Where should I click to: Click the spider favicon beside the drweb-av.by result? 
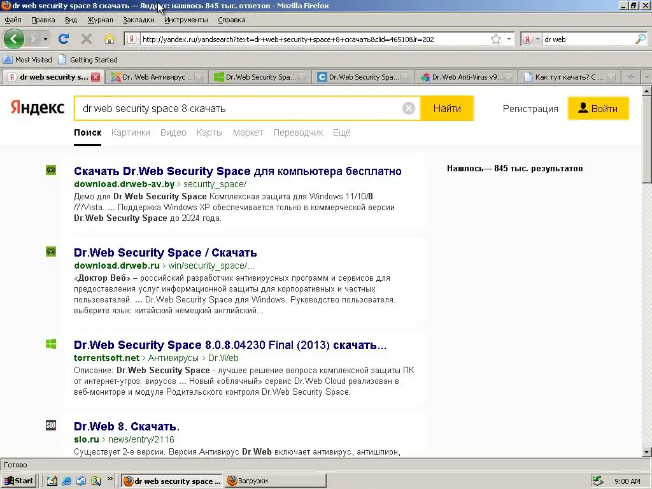pyautogui.click(x=51, y=170)
